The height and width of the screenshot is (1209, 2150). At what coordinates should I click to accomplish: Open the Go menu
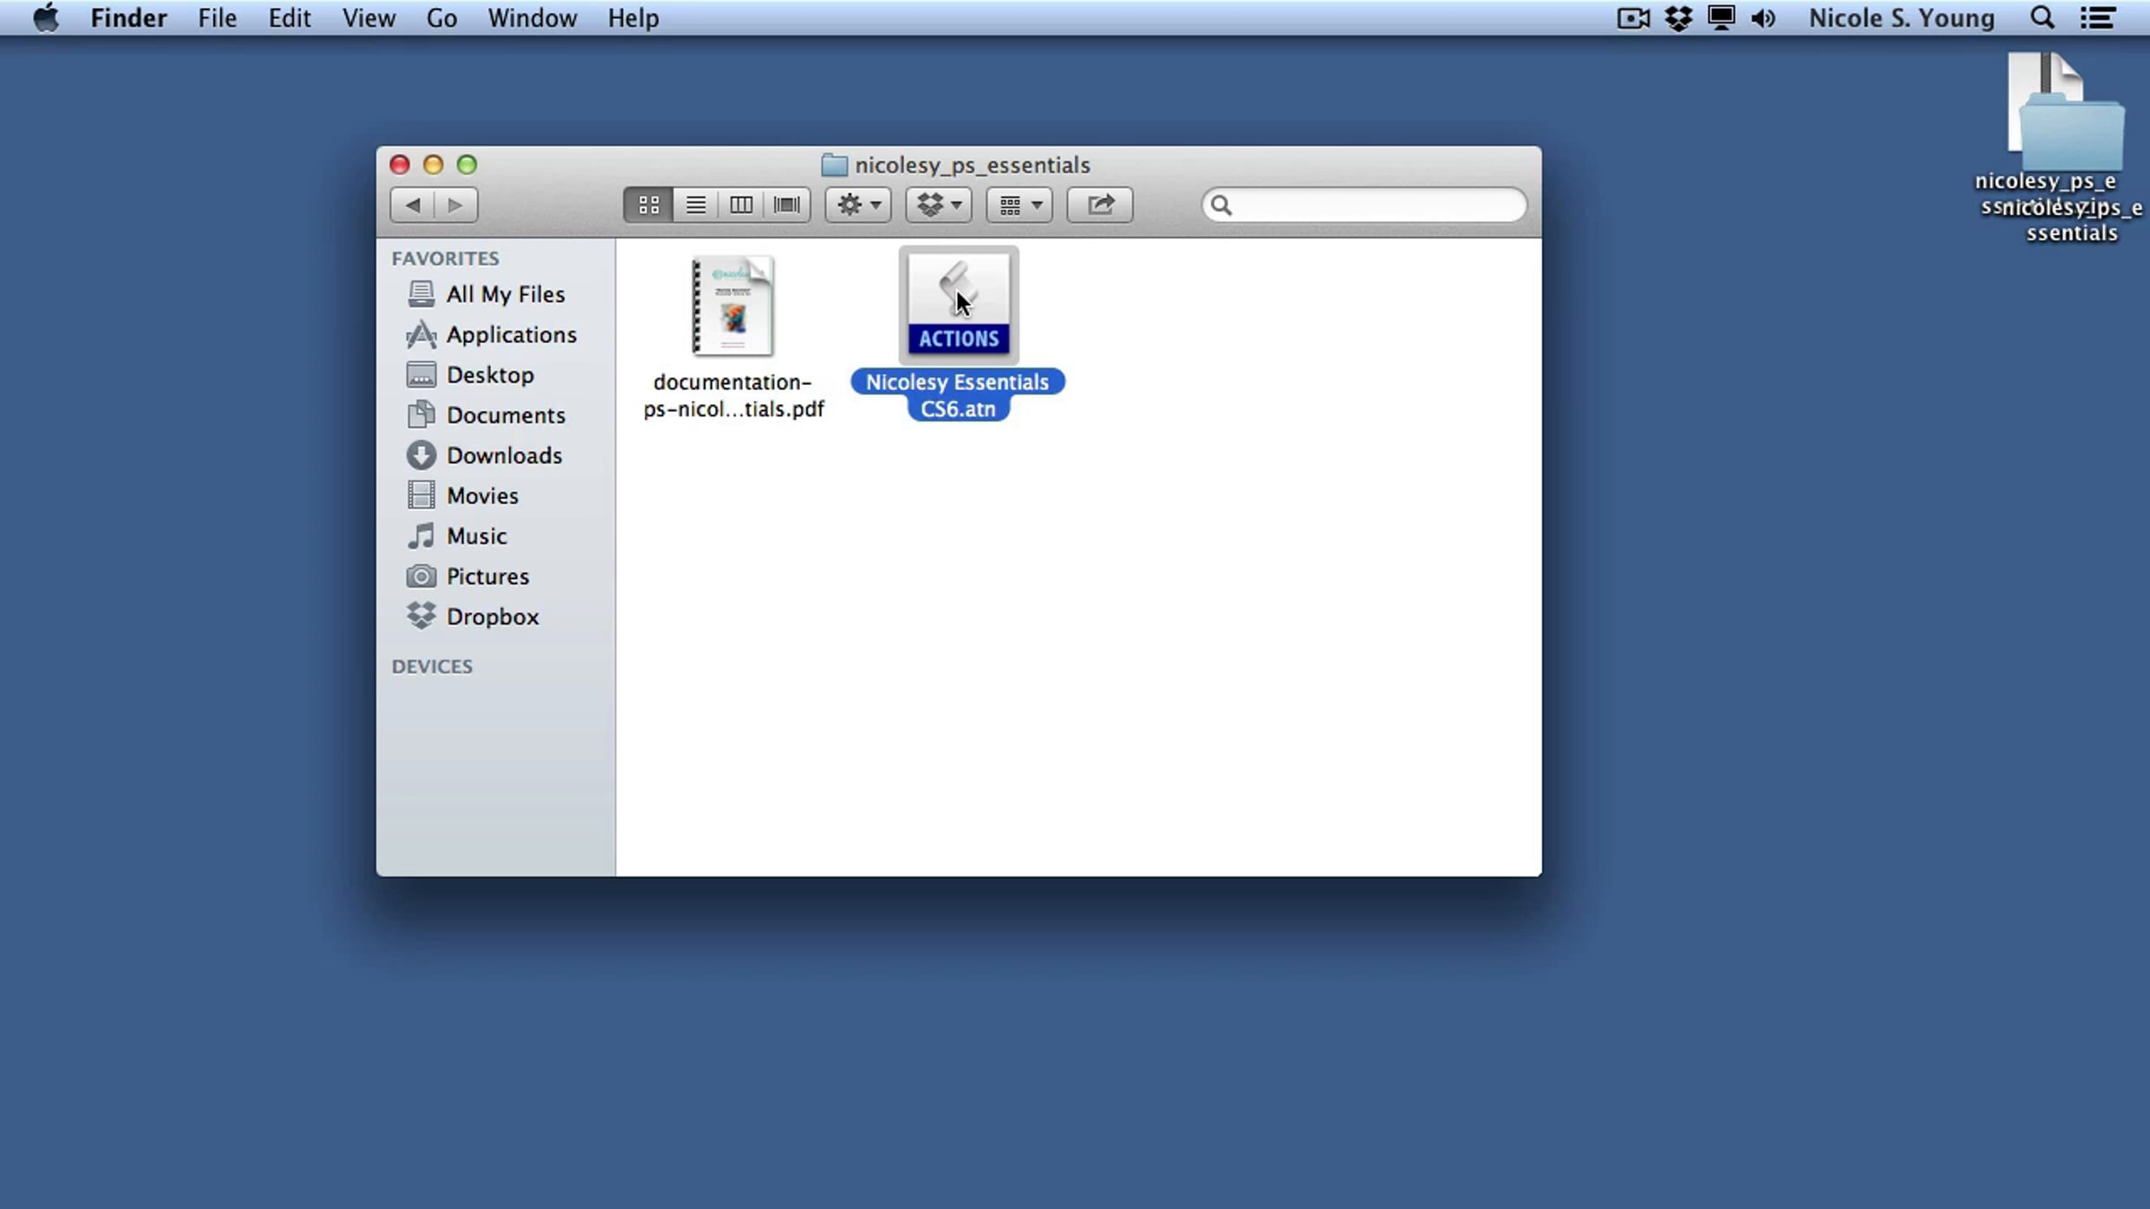point(442,18)
